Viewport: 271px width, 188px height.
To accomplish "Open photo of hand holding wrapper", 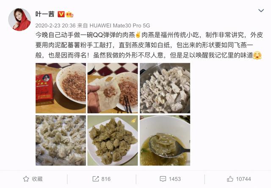I will [113, 88].
